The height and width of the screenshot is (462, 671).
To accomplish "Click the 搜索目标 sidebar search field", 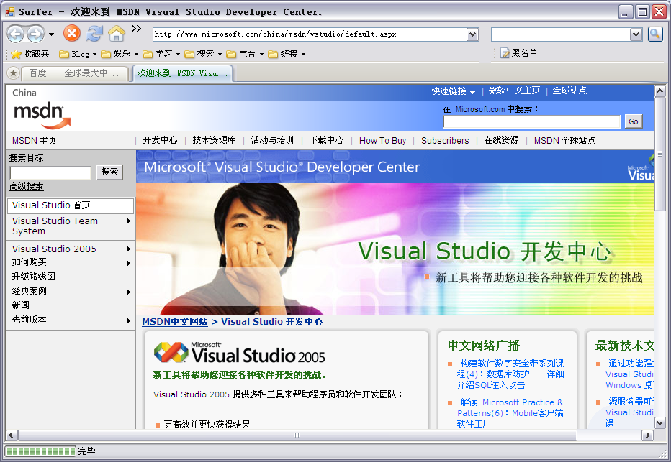I will coord(50,173).
